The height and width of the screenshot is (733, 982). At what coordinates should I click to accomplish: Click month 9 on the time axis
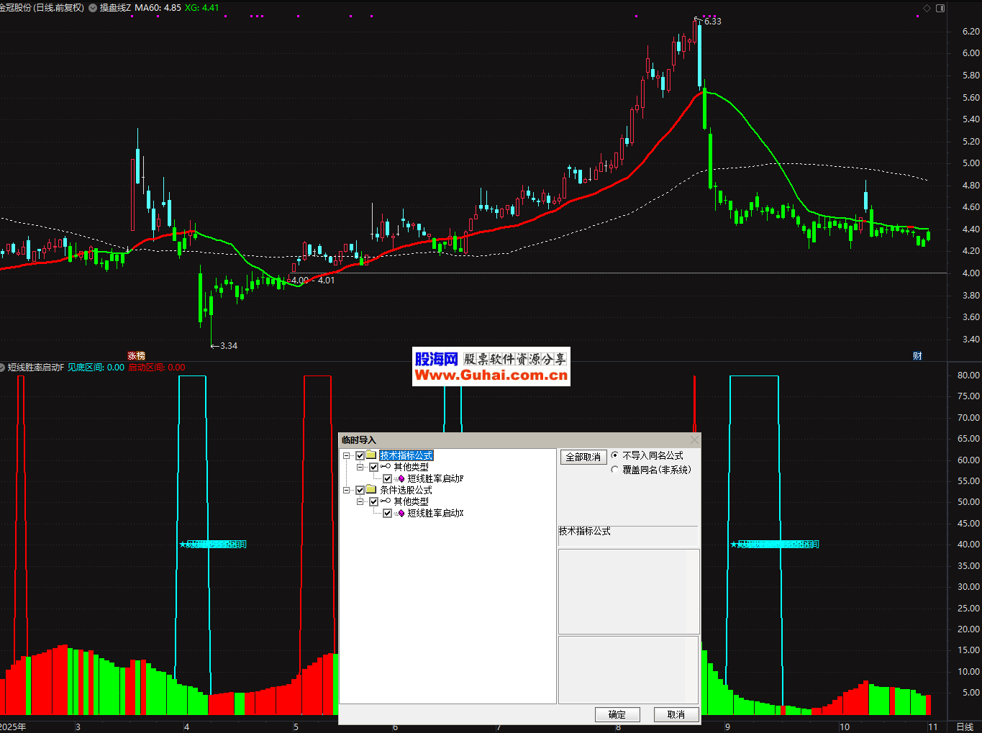728,727
